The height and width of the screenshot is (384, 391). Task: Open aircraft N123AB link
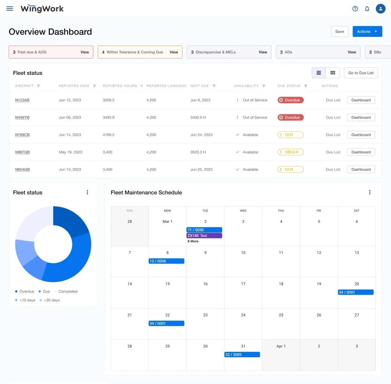tap(22, 100)
